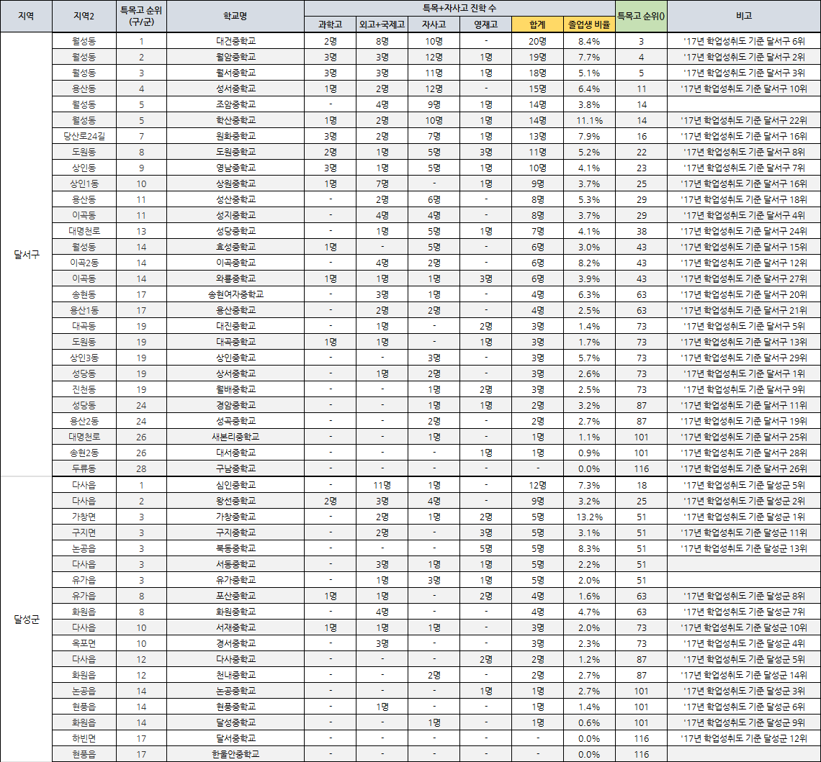Select the 성서중학교 cell
821x762 pixels.
tap(235, 89)
